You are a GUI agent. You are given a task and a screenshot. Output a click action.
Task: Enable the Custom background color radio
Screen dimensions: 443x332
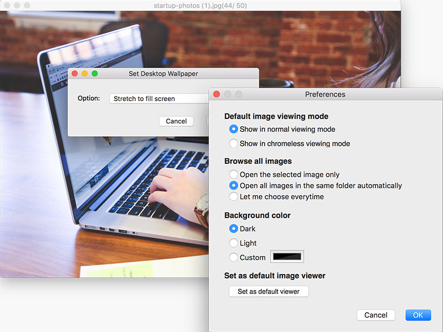pyautogui.click(x=233, y=257)
